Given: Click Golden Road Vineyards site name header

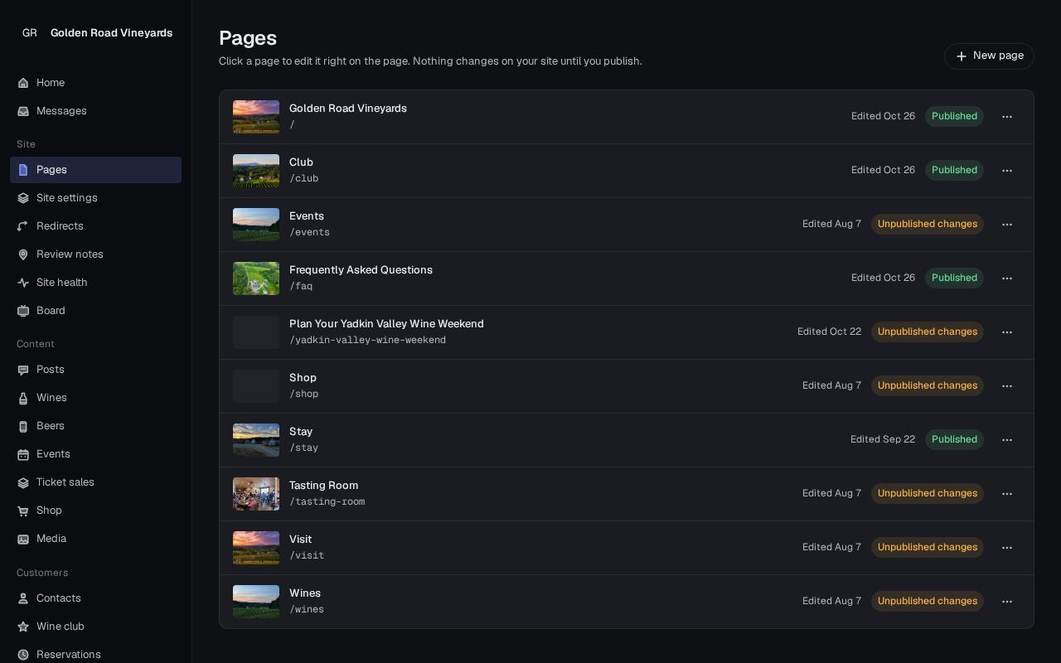Looking at the screenshot, I should point(111,33).
